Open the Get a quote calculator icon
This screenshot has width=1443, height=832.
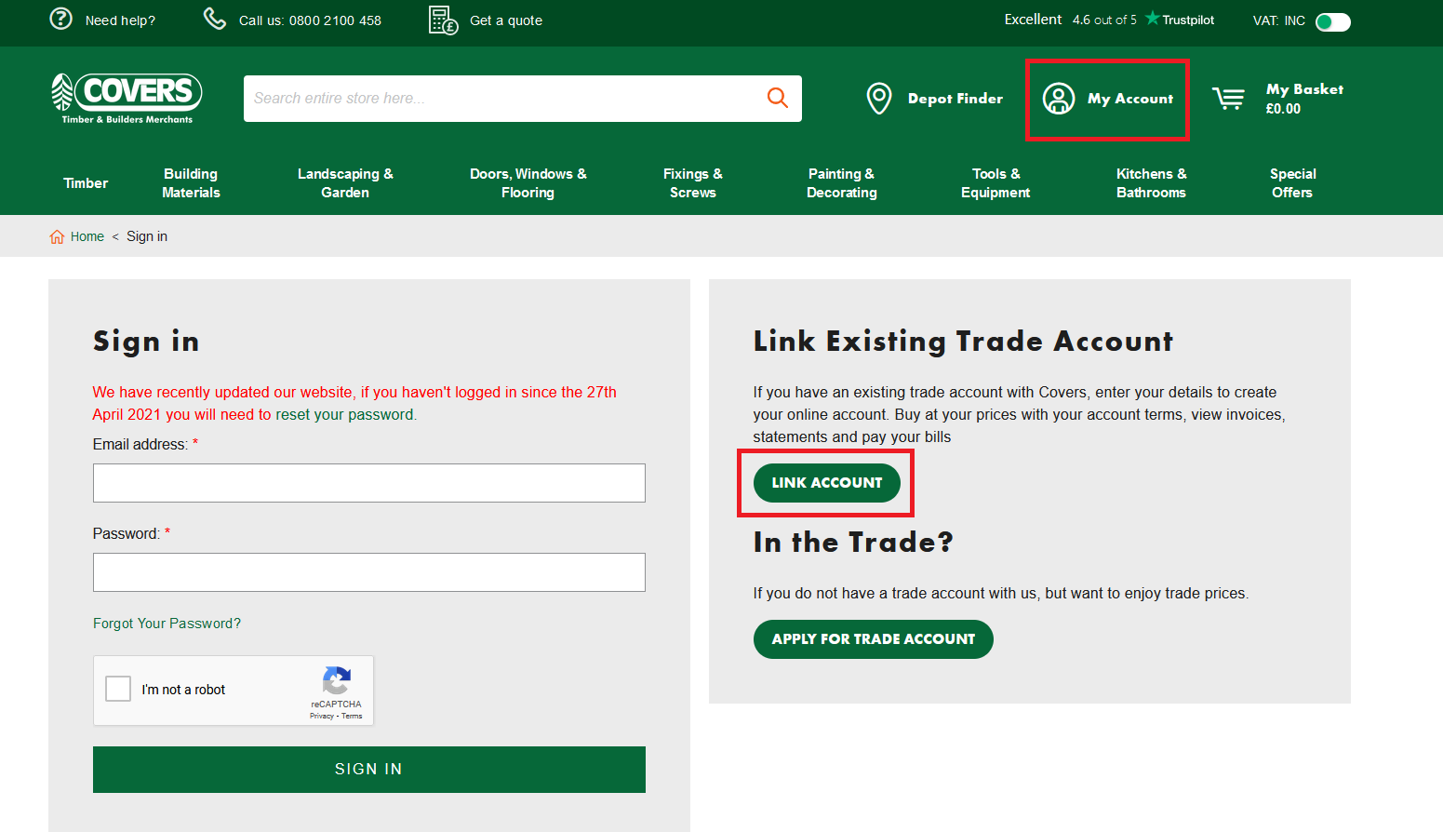[443, 20]
